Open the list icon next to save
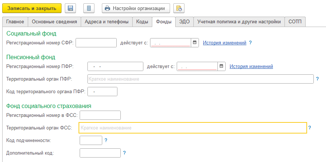 click(89, 8)
